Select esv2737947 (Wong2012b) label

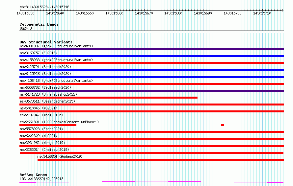41,115
